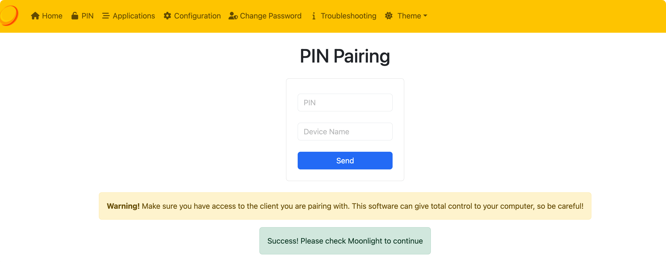Click the sun icon beside Theme
Screen dimensions: 666x266
pos(389,16)
